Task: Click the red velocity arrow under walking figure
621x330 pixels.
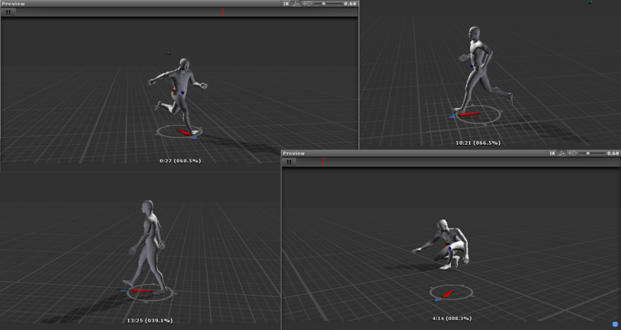Action: tap(141, 291)
